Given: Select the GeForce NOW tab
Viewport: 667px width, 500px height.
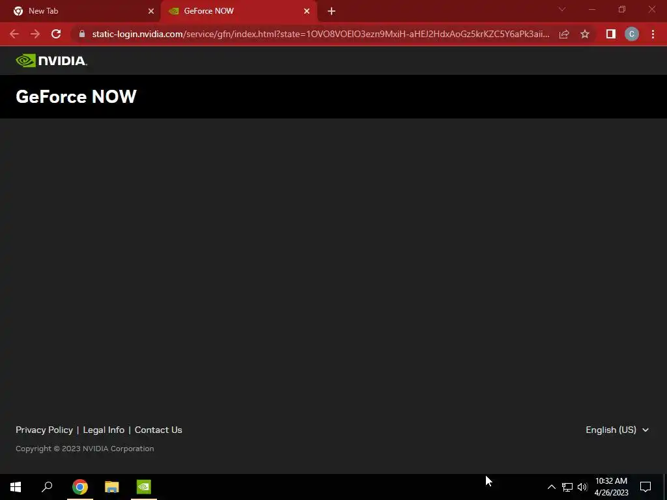Looking at the screenshot, I should 238,11.
